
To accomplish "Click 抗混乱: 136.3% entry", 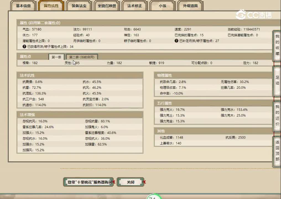I will click(34, 93).
